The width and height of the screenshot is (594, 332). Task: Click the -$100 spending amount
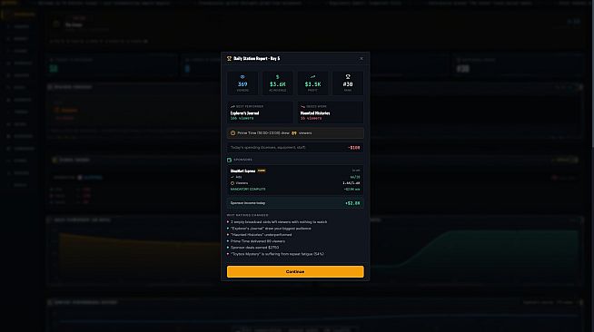coord(354,148)
